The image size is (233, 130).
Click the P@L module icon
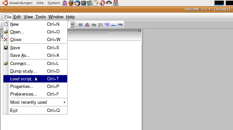(120, 25)
